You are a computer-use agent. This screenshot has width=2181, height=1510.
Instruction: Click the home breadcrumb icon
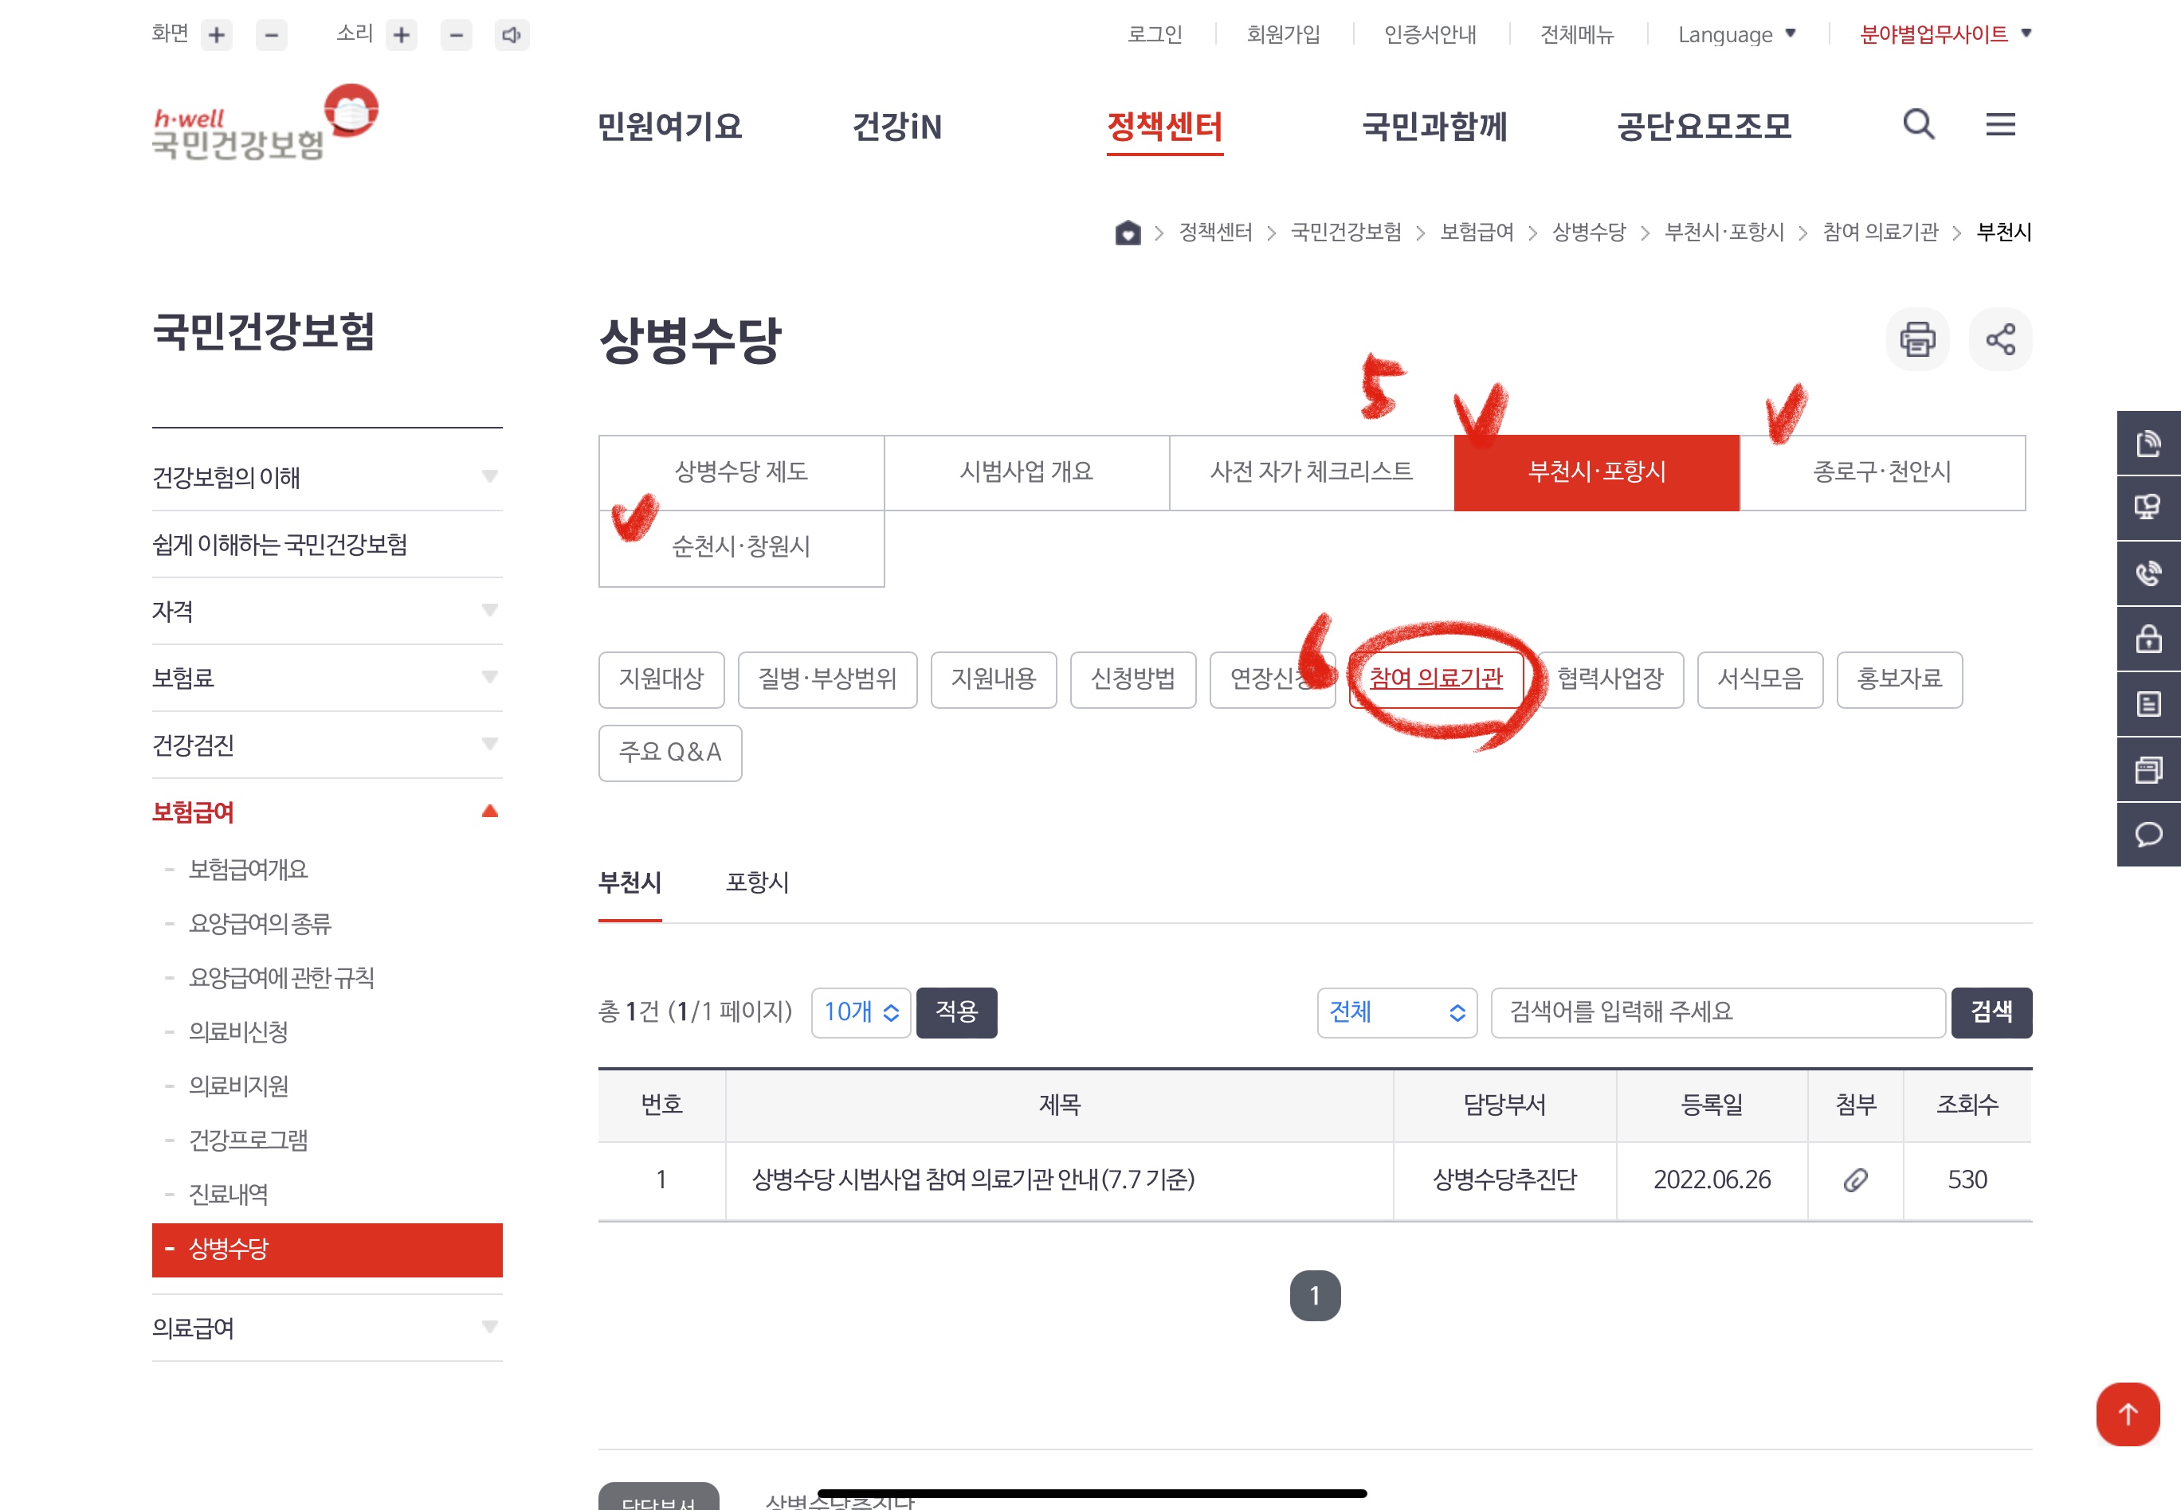pyautogui.click(x=1127, y=233)
